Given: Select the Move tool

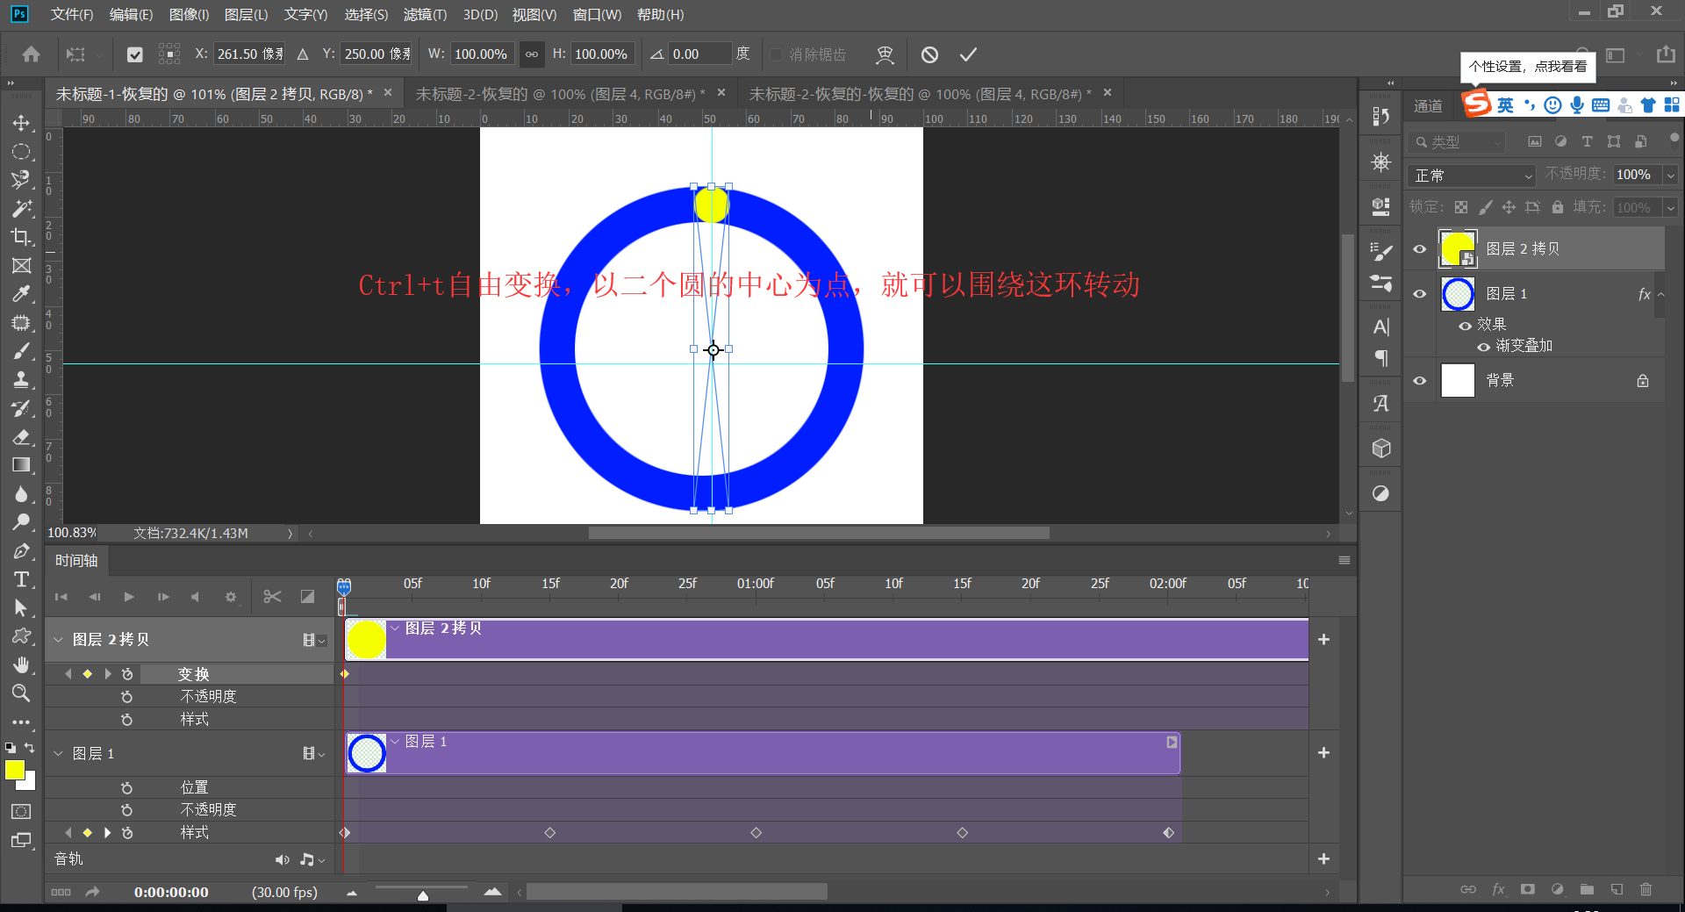Looking at the screenshot, I should [x=22, y=123].
